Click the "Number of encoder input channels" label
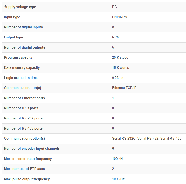Screen dimensions: 186x184 (32, 149)
